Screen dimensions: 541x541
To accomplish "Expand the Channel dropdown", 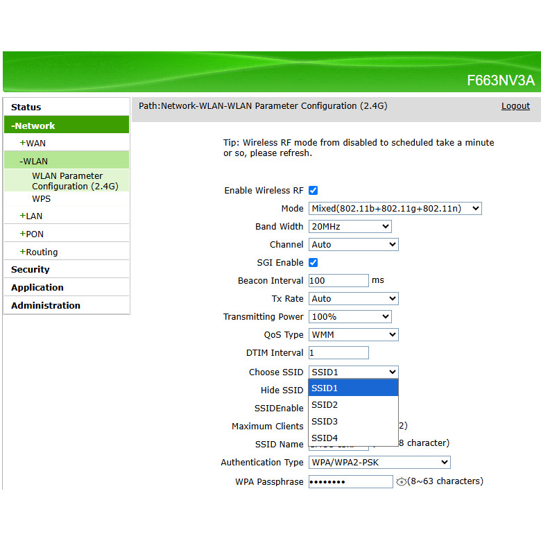I will click(353, 245).
